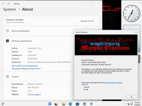This screenshot has height=106, width=142.
Task: Click the Windows logo icon beside Windows specifications
Action: tap(7, 41)
